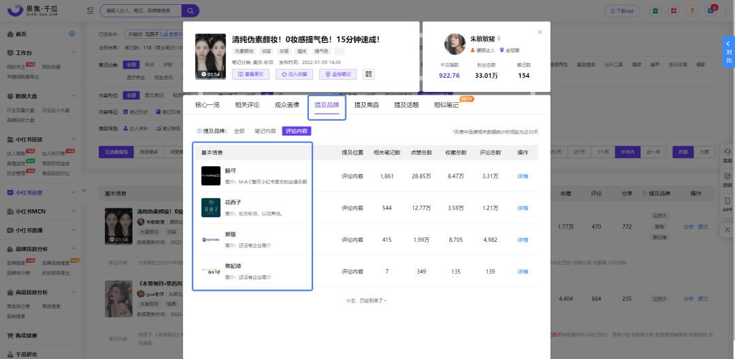735x359 pixels.
Task: Open the red four-dot grid header icon
Action: click(x=674, y=11)
